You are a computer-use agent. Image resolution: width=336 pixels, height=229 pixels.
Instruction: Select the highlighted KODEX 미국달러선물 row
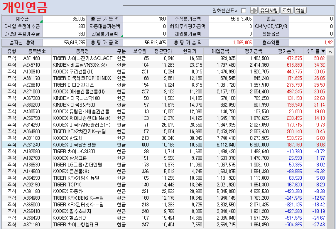pyautogui.click(x=164, y=145)
